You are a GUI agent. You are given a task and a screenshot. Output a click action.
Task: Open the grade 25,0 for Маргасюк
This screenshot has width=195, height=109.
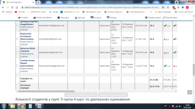[152, 39]
